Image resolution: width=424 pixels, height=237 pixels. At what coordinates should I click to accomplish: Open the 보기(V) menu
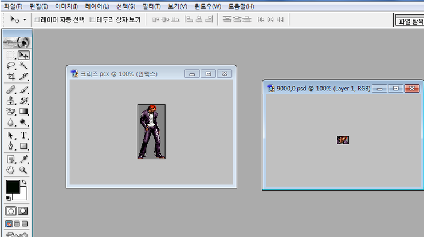point(178,6)
